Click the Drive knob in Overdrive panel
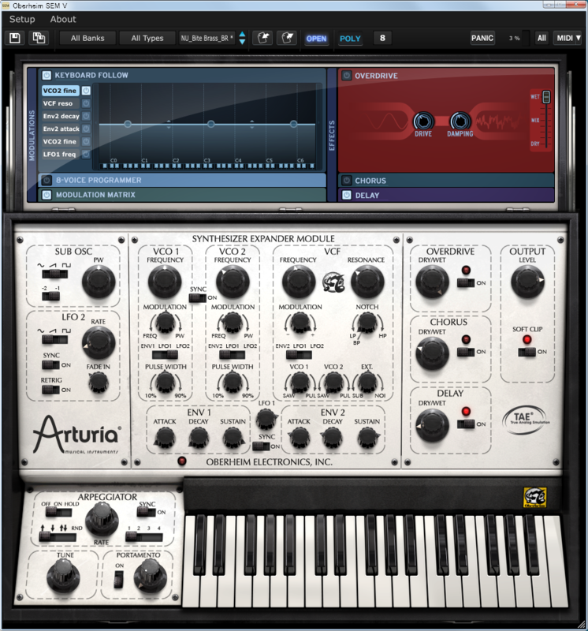The width and height of the screenshot is (588, 631). click(x=423, y=121)
